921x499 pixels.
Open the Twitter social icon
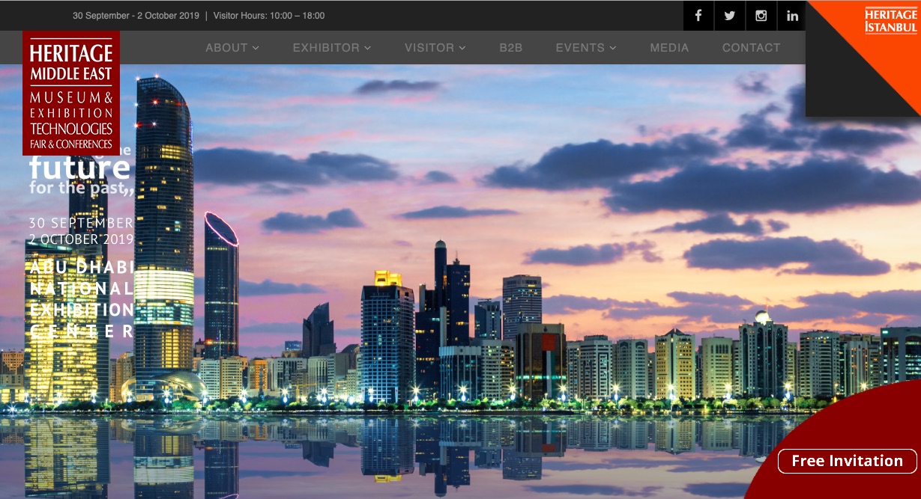(x=730, y=16)
